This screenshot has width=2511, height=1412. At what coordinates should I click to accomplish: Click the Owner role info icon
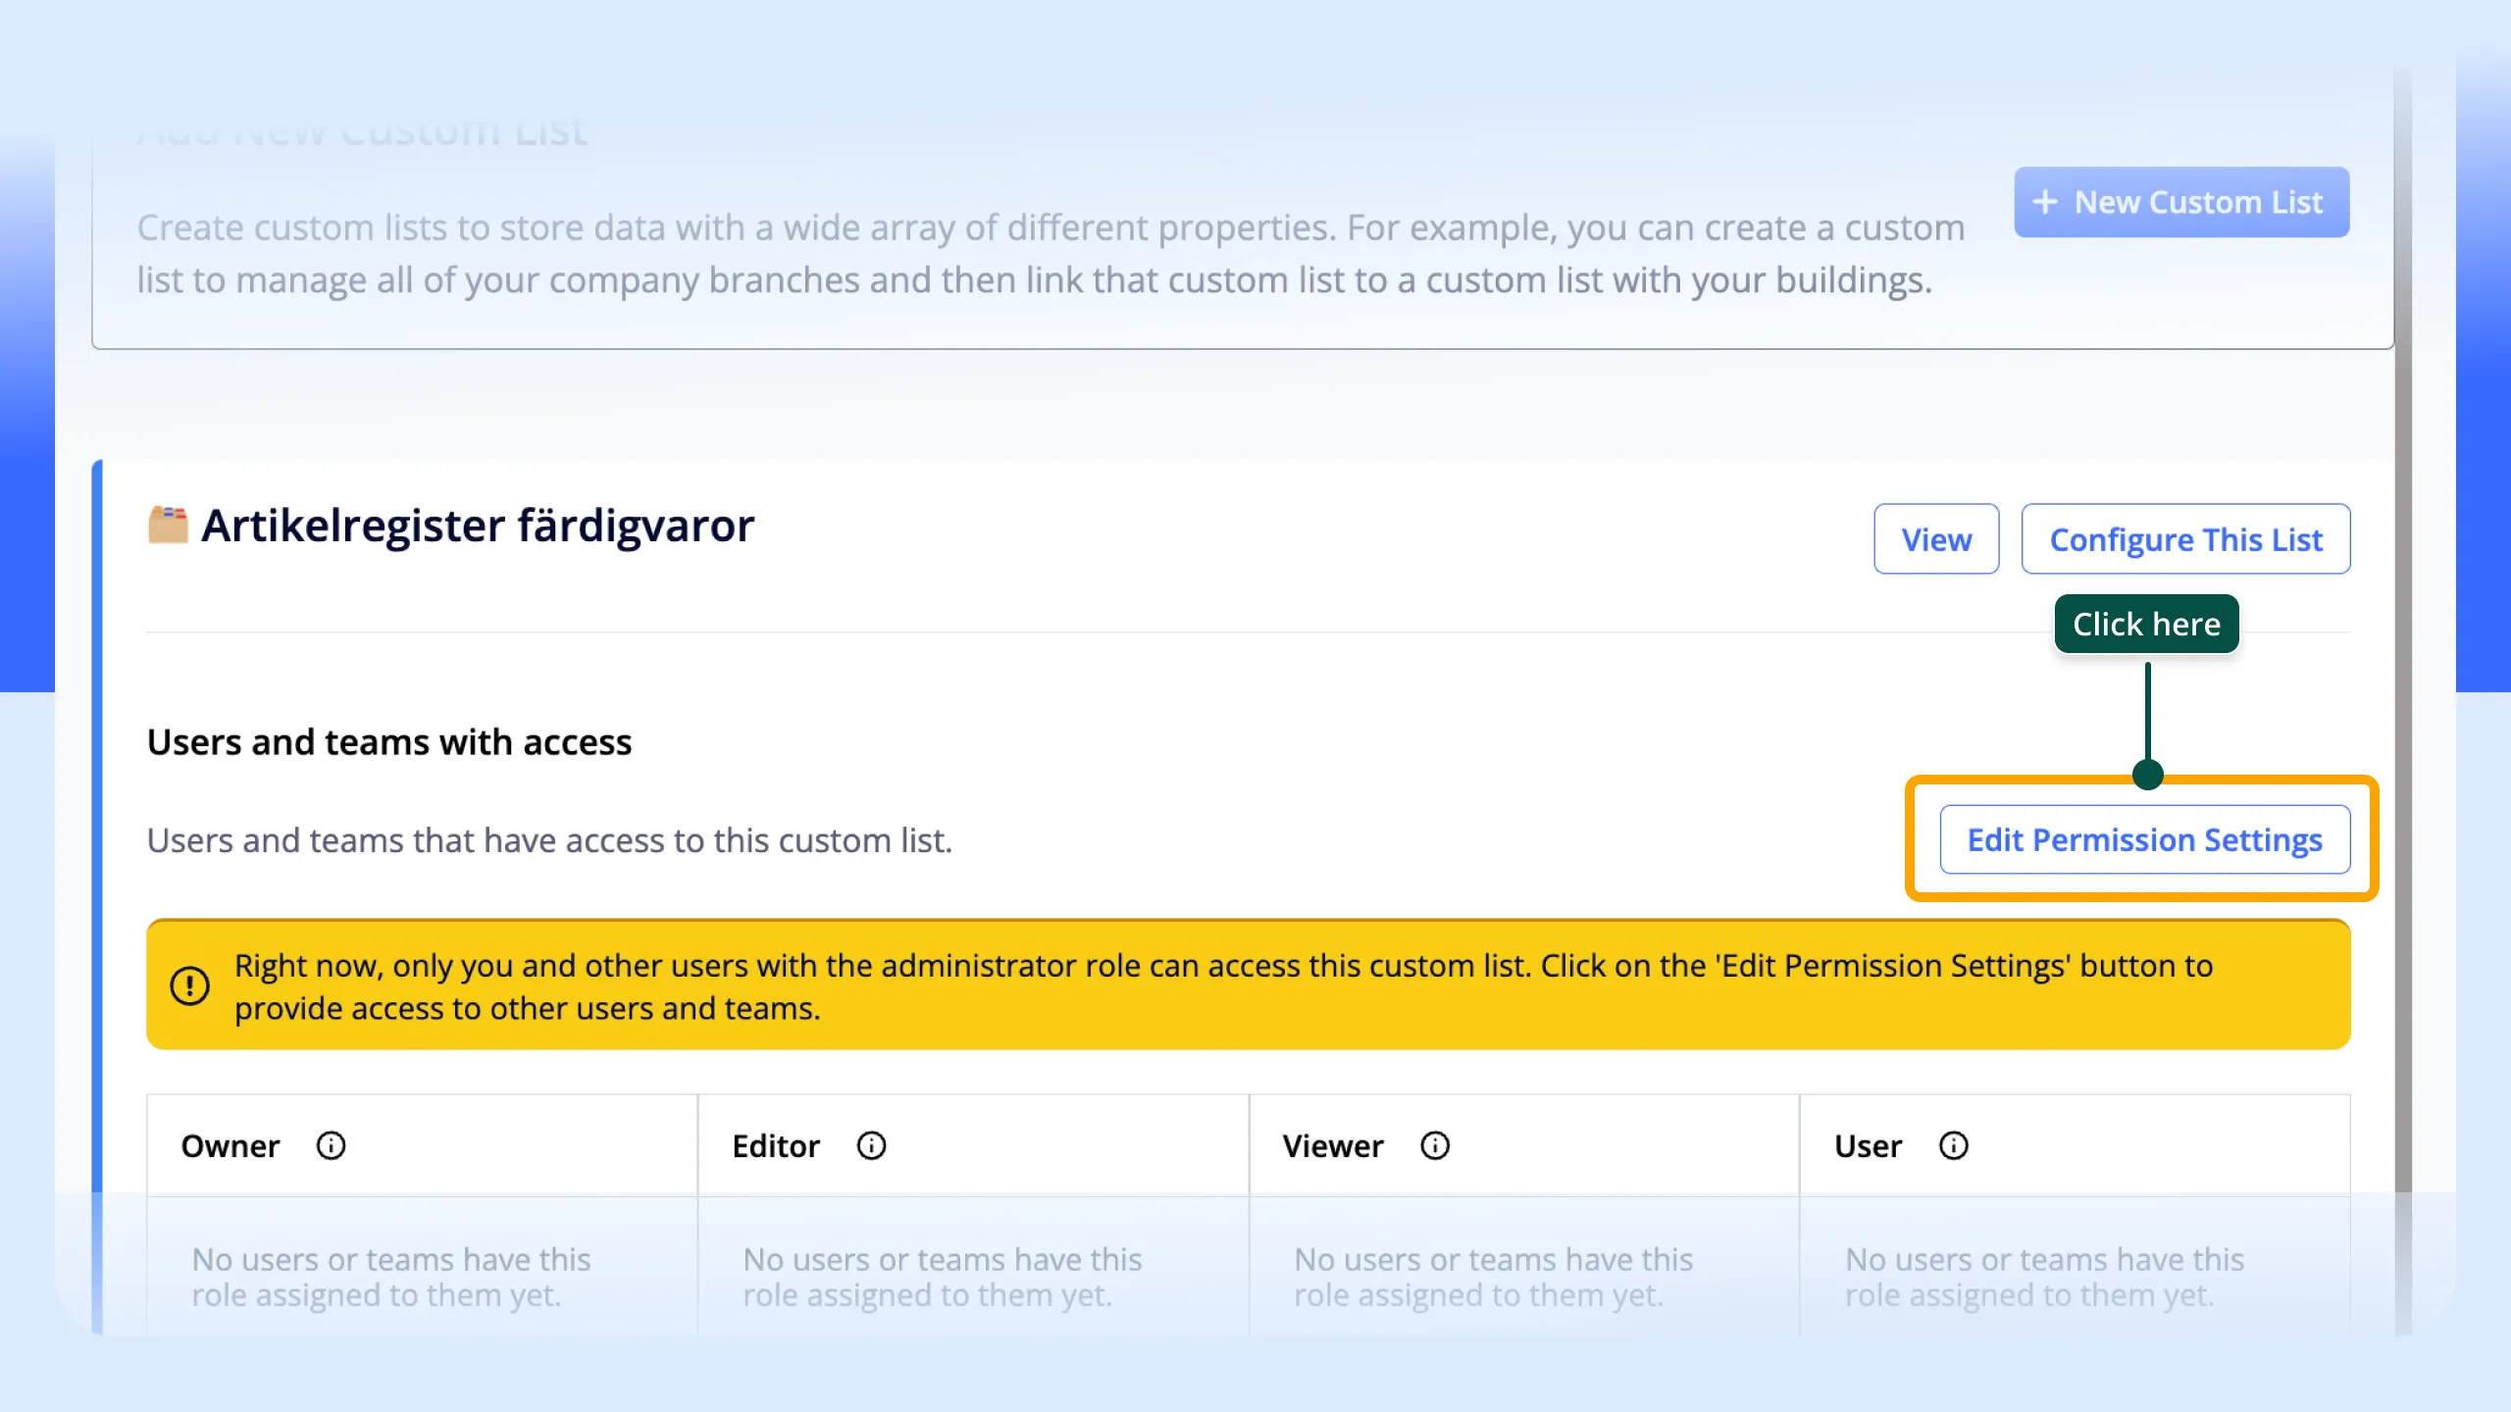pos(331,1145)
